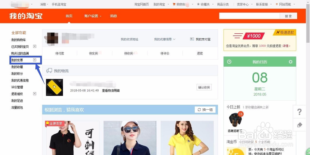The image size is (310, 155).
Task: Open 待发货 orders tab
Action: pyautogui.click(x=93, y=53)
